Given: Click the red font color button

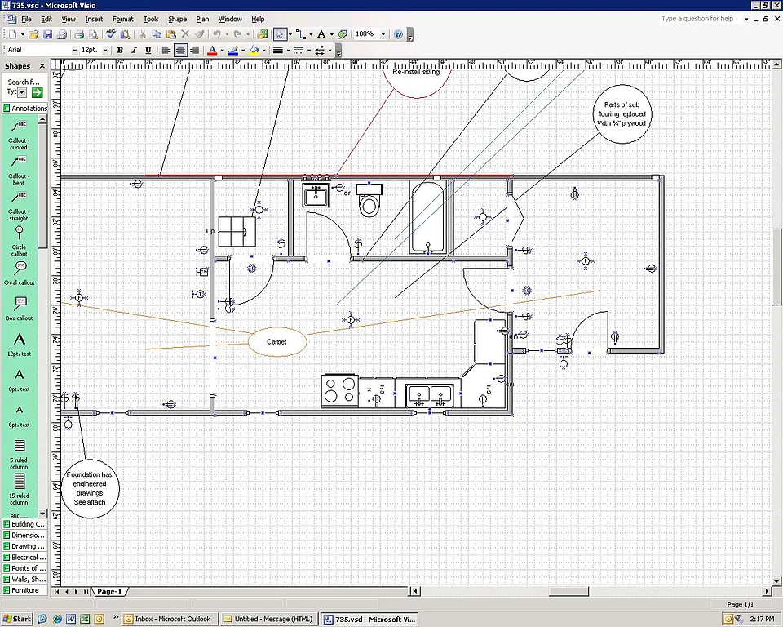Looking at the screenshot, I should click(211, 50).
